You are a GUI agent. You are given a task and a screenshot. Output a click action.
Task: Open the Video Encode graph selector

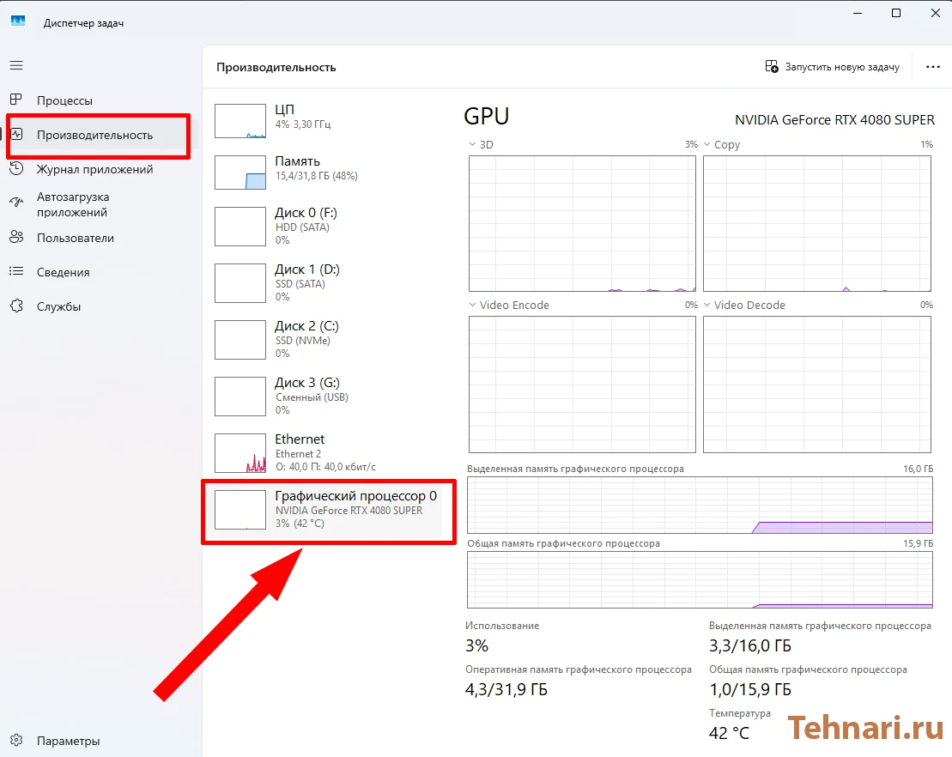[x=470, y=305]
